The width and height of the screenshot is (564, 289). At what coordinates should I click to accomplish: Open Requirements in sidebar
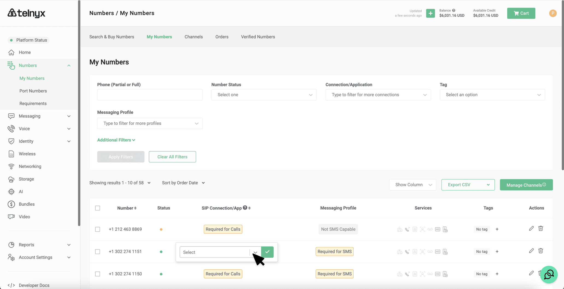tap(33, 104)
